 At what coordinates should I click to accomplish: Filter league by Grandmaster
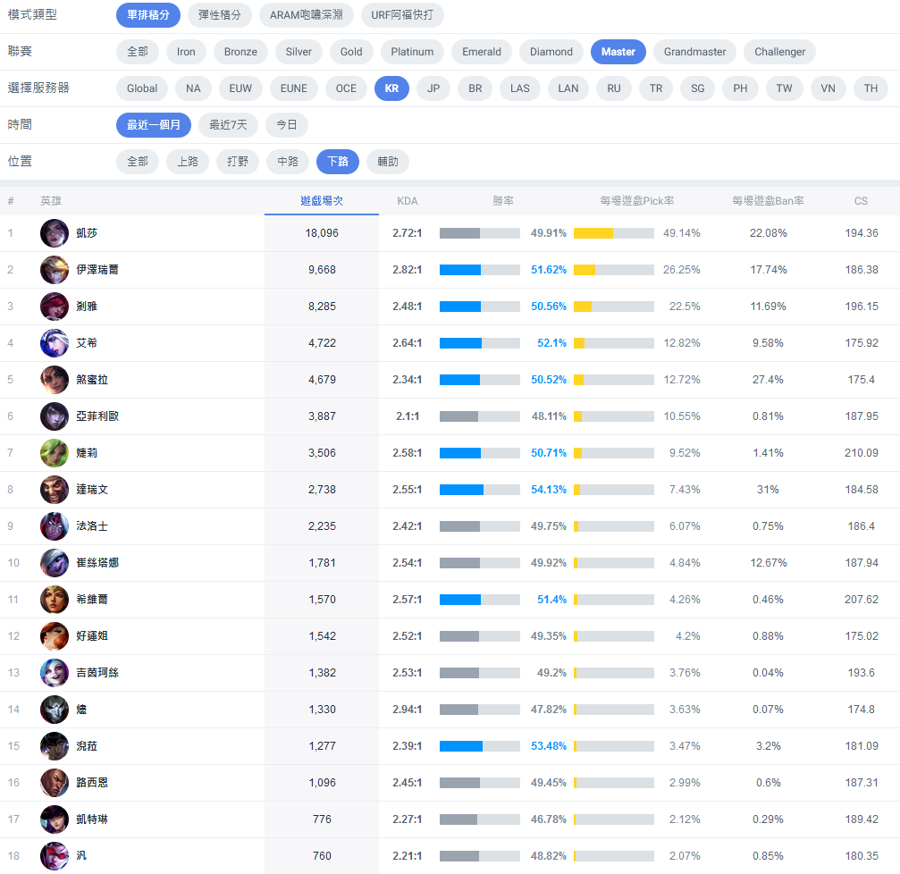pos(695,52)
